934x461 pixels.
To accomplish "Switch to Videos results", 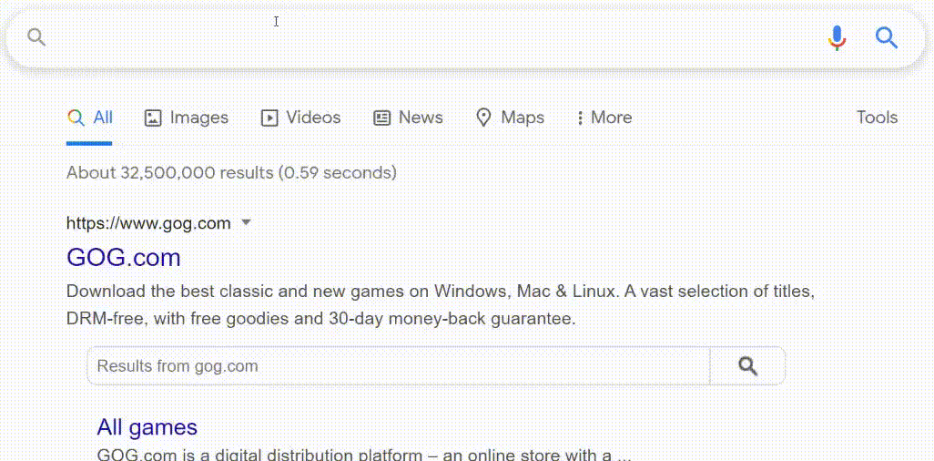I will [313, 118].
